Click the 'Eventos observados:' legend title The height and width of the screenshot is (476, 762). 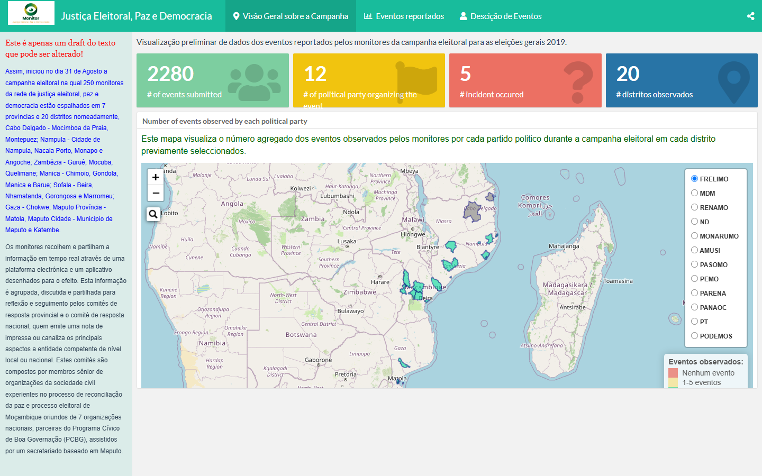click(x=706, y=362)
